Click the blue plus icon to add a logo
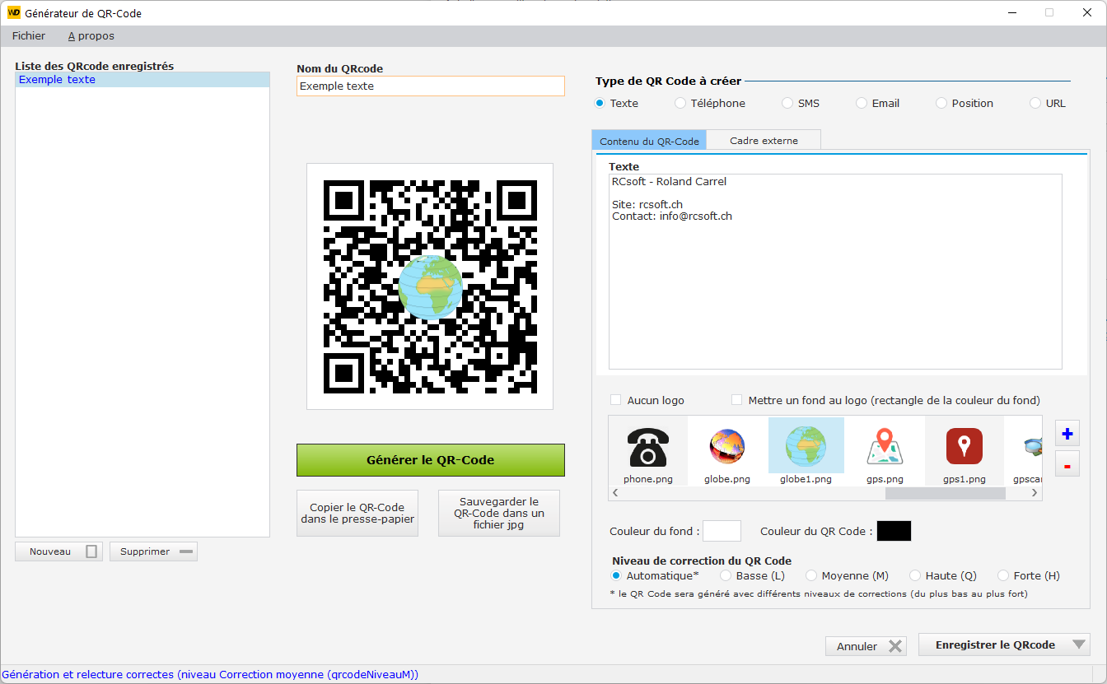The image size is (1107, 684). point(1067,433)
